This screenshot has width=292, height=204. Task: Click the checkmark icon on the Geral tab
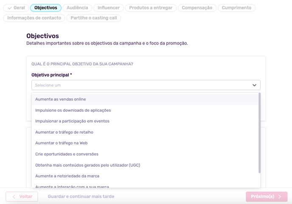(10, 8)
